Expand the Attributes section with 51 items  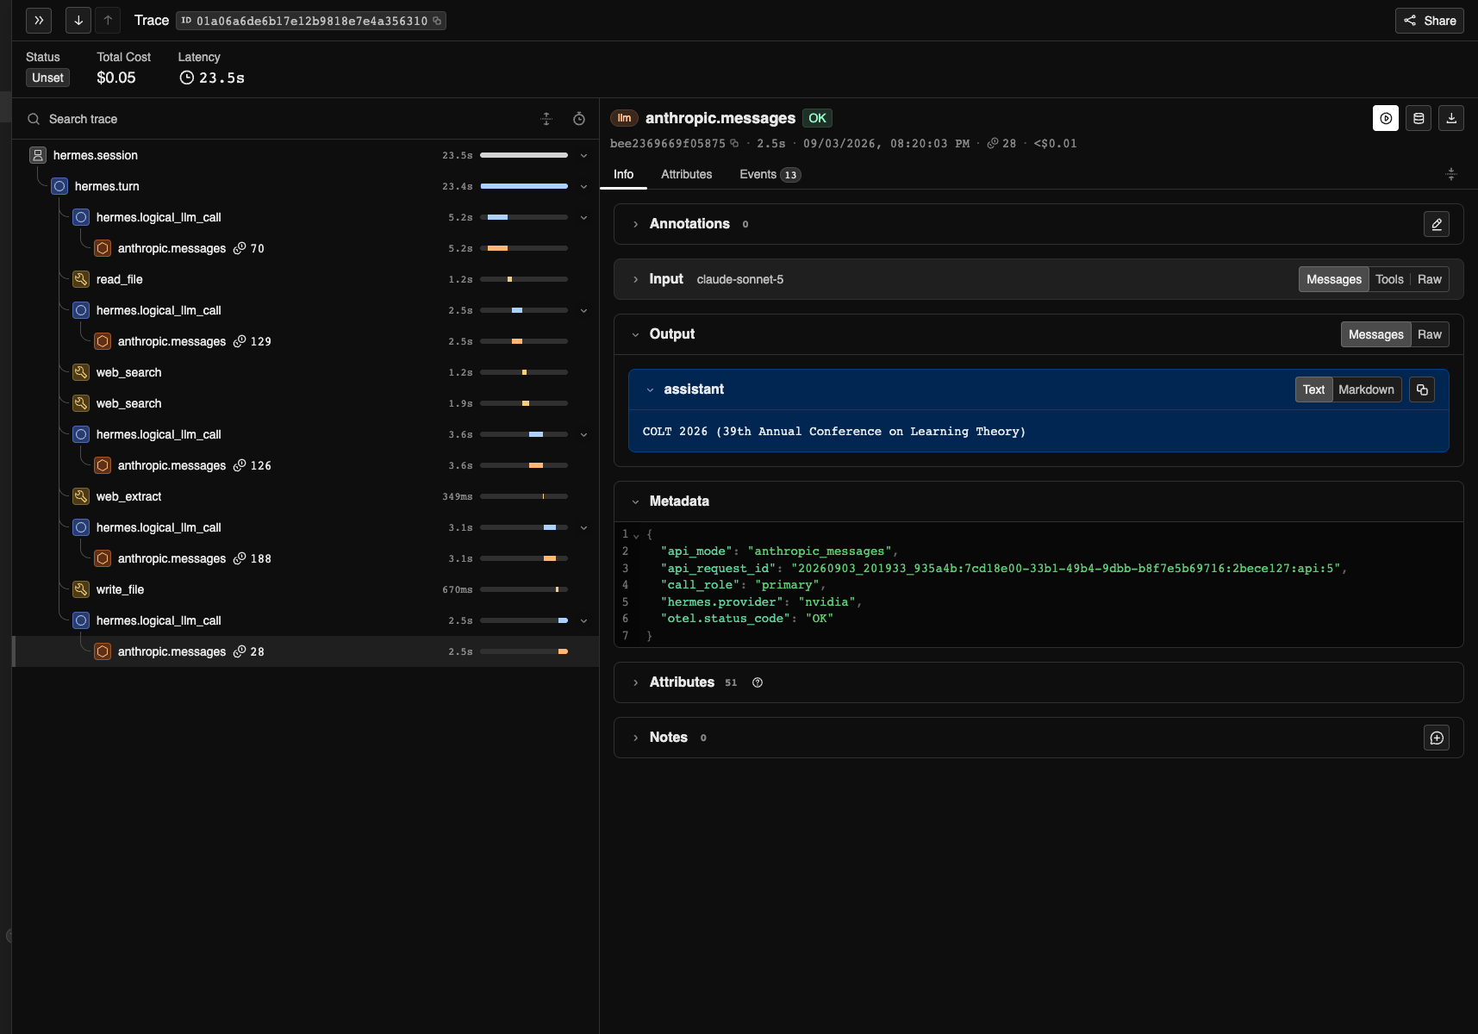click(635, 682)
